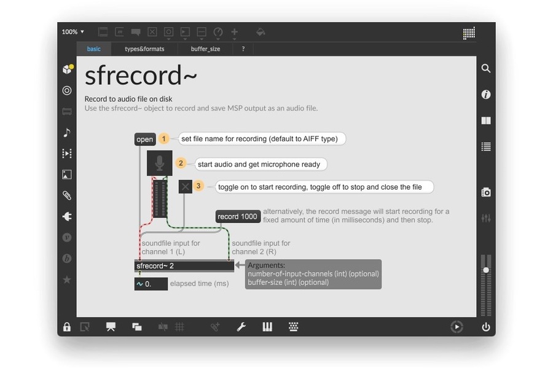Adjust the audio gain slider in right sidebar
Screen dimensions: 553x379
coord(486,270)
